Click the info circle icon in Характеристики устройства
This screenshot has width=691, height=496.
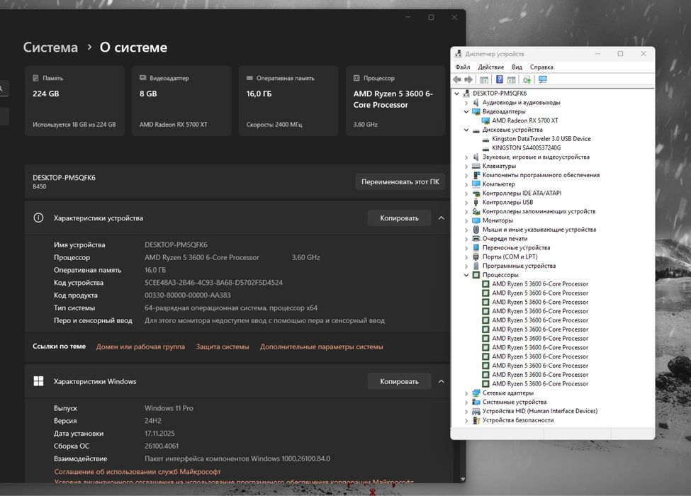(x=38, y=218)
